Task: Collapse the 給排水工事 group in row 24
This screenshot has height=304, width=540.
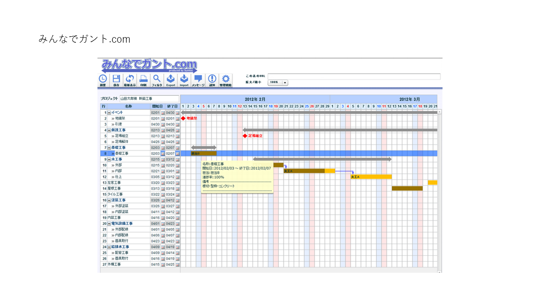Action: pos(109,247)
